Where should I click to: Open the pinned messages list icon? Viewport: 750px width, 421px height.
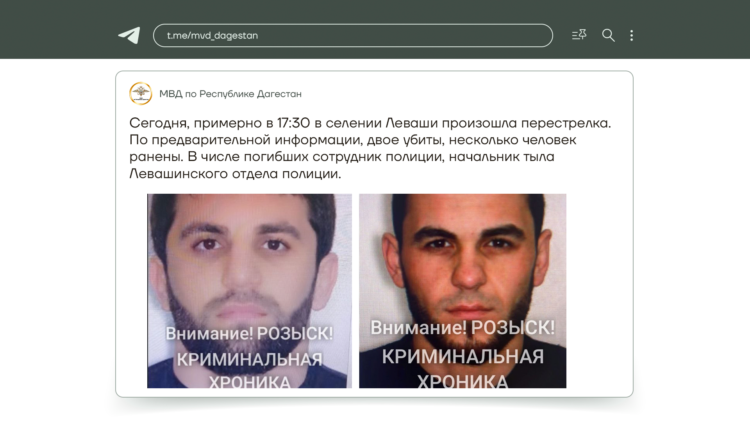pyautogui.click(x=579, y=35)
